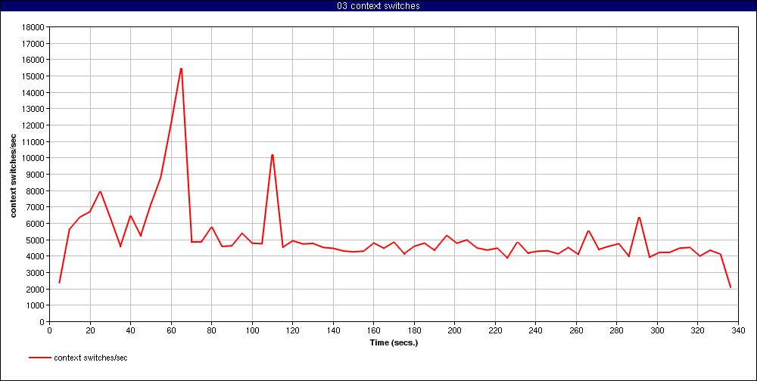This screenshot has width=757, height=381.
Task: Click the y-axis tick label "9000"
Action: pyautogui.click(x=36, y=174)
